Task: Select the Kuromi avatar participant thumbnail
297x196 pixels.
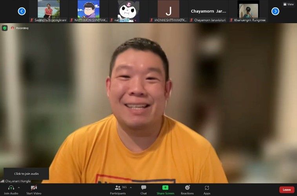Action: pos(128,10)
